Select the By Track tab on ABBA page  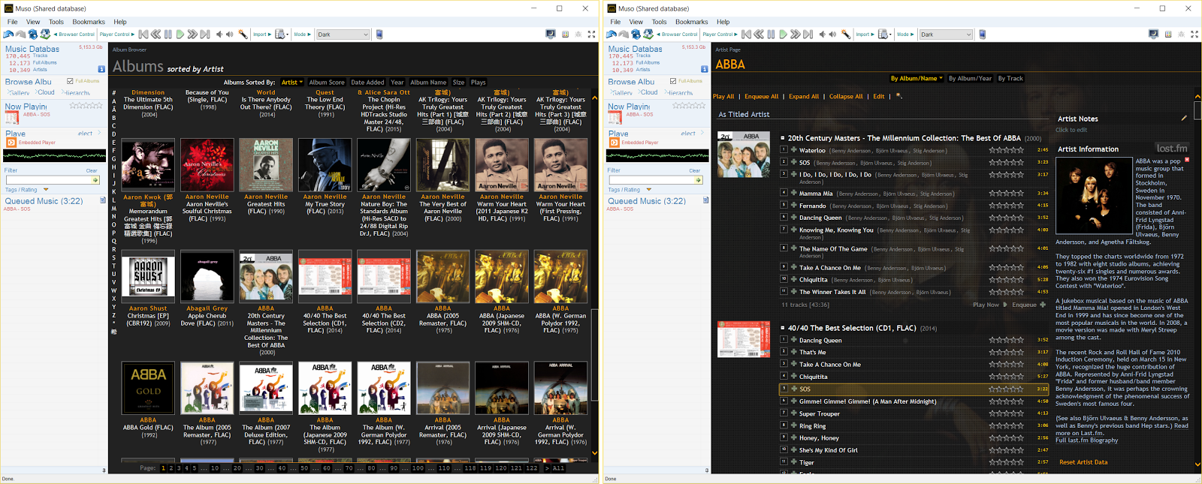[1010, 78]
